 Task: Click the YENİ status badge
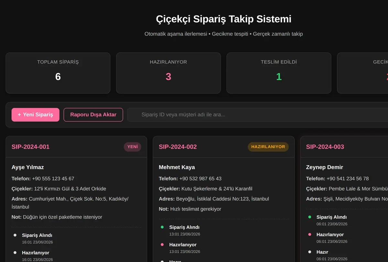133,147
